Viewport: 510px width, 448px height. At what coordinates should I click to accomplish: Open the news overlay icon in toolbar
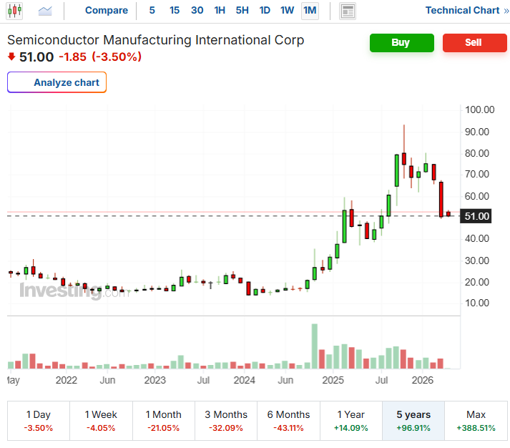348,11
